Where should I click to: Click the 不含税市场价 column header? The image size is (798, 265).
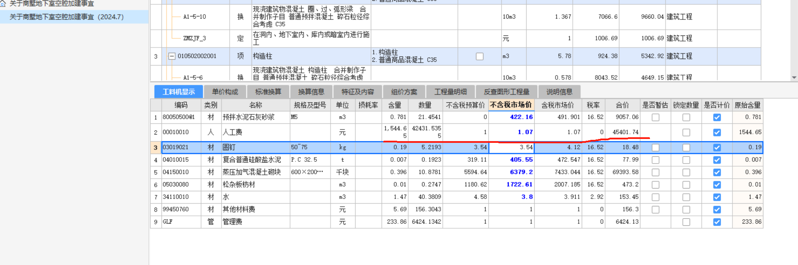(x=511, y=105)
